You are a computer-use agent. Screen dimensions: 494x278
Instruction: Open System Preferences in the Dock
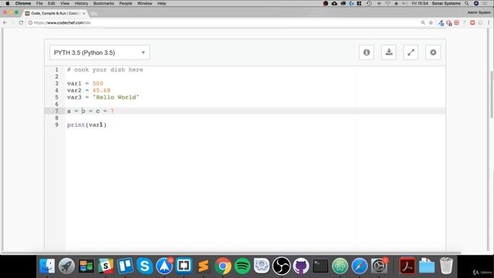tap(379, 266)
